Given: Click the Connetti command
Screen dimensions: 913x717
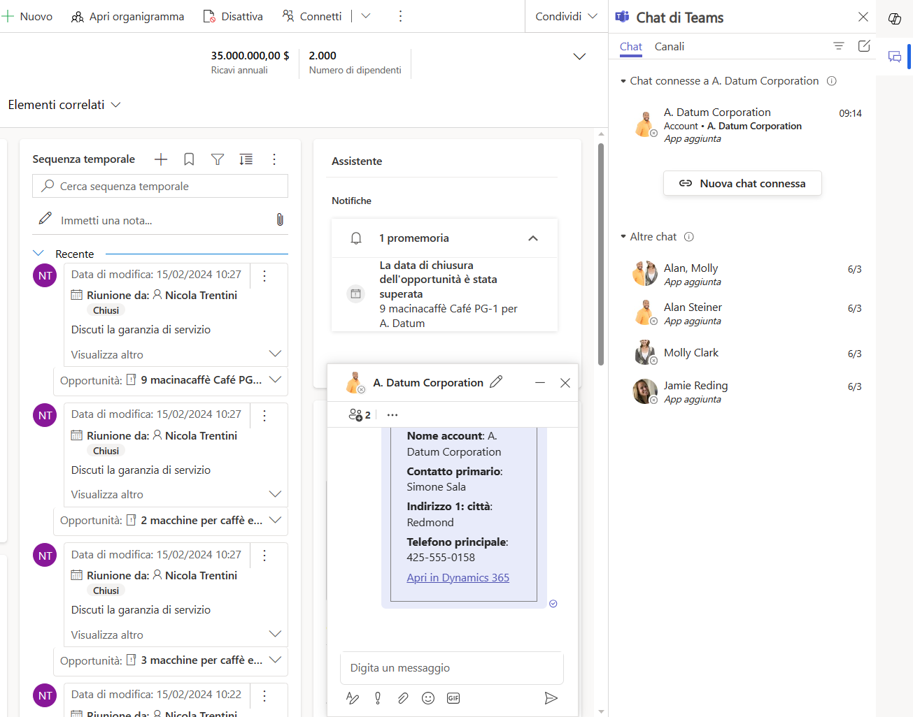Looking at the screenshot, I should [312, 16].
